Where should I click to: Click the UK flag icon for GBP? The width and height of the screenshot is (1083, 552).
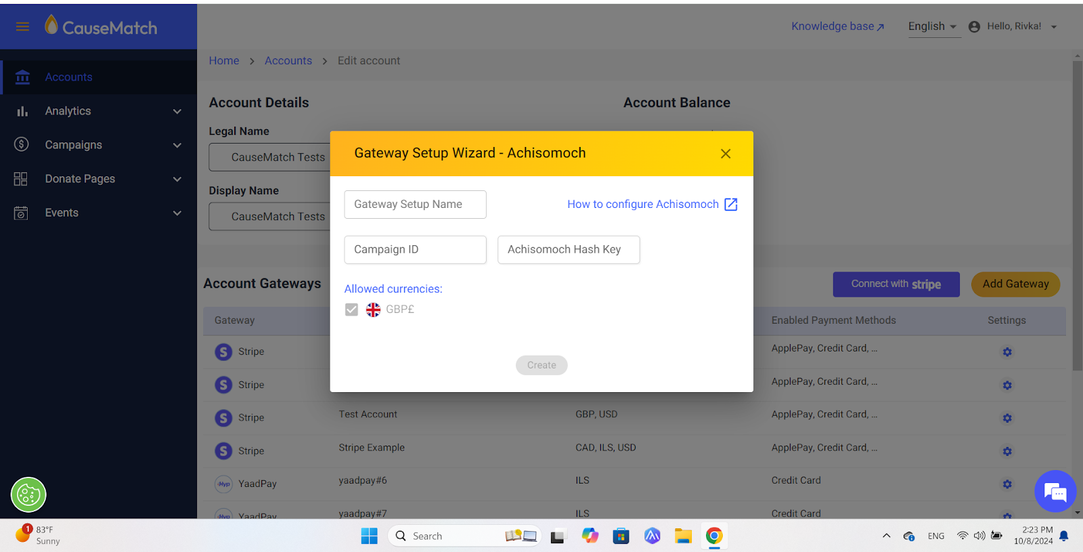pos(373,310)
